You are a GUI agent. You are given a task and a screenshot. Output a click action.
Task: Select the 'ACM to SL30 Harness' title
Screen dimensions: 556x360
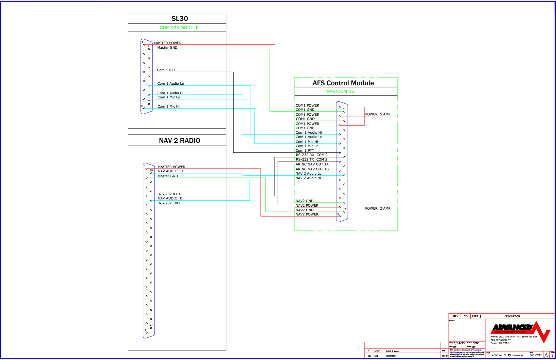point(507,355)
